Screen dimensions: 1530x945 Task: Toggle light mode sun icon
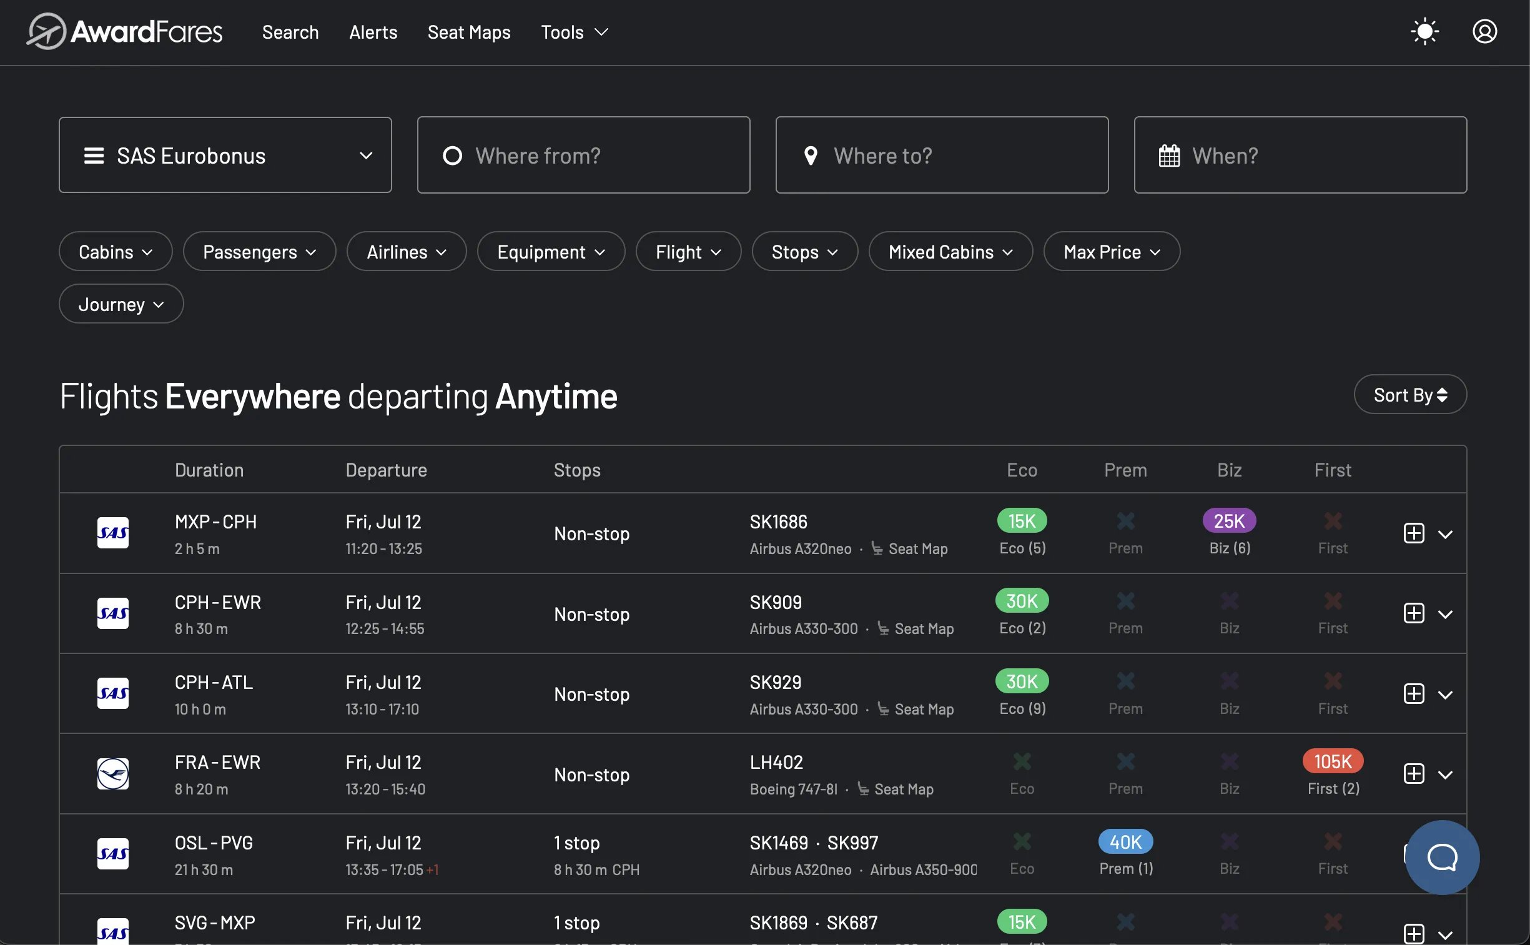coord(1424,31)
